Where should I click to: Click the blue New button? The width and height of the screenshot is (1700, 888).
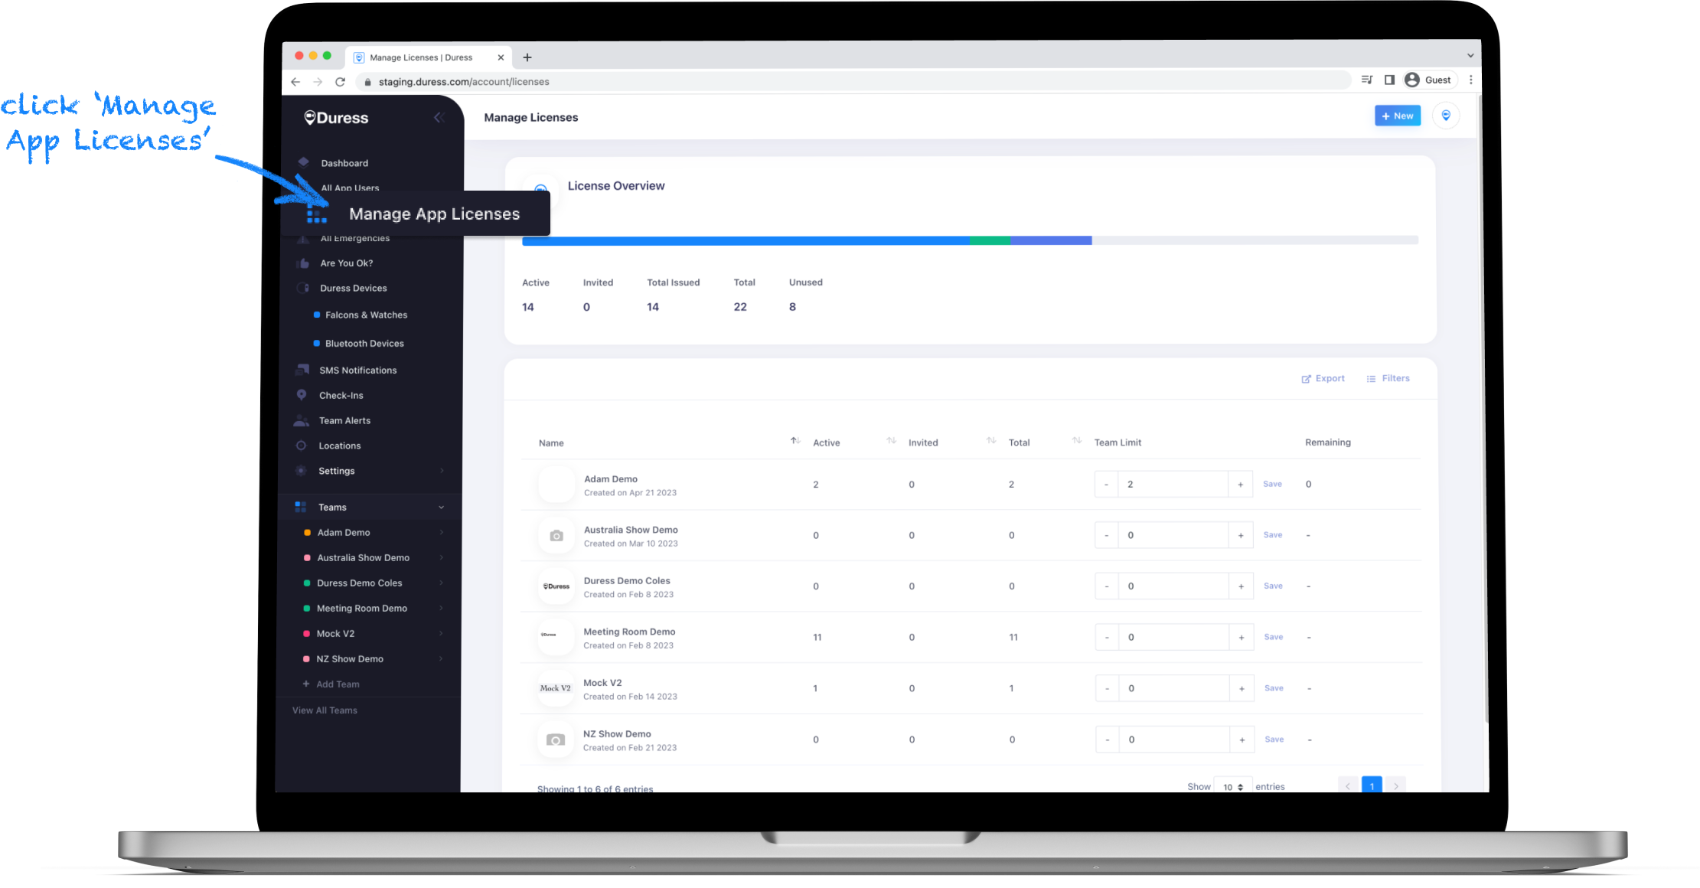[1397, 116]
